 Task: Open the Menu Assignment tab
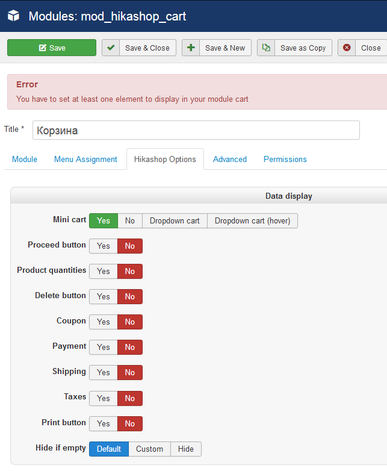coord(85,159)
